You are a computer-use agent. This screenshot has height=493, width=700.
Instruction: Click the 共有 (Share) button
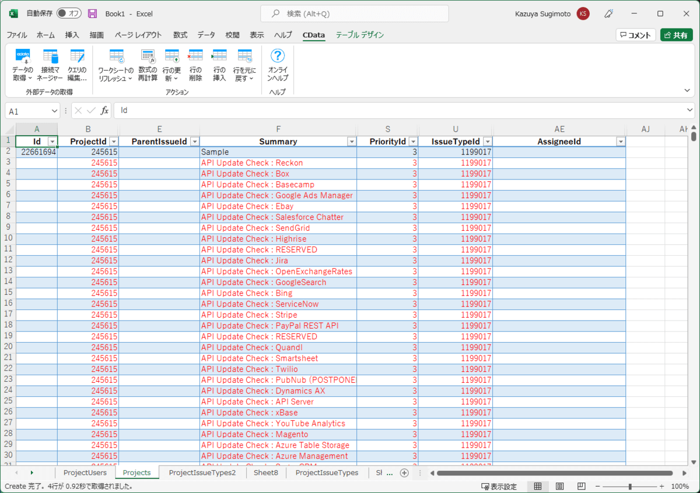coord(676,35)
